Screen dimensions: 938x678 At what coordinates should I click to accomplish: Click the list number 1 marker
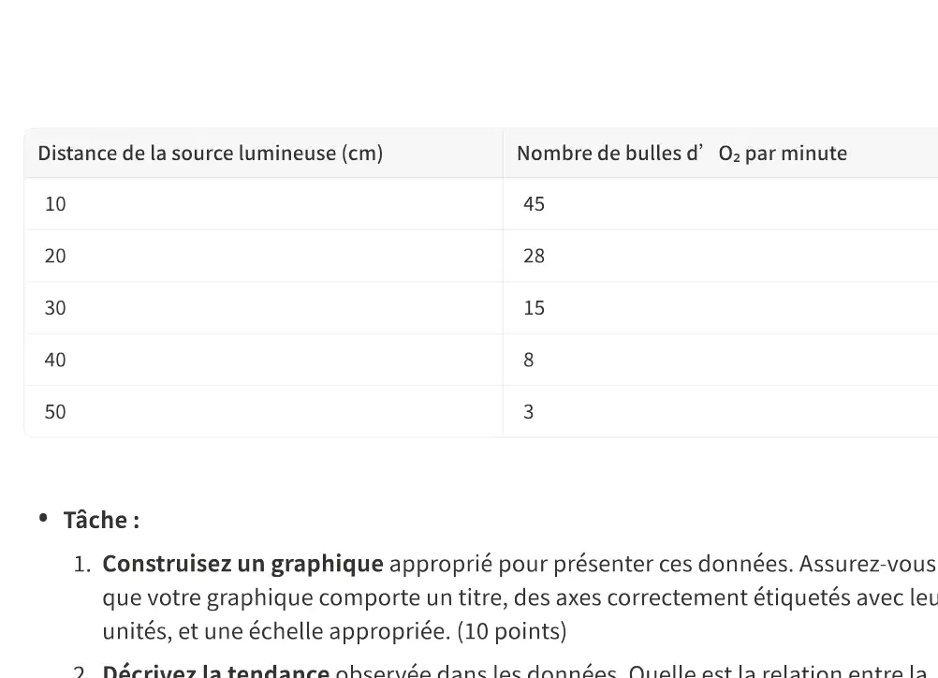click(82, 565)
